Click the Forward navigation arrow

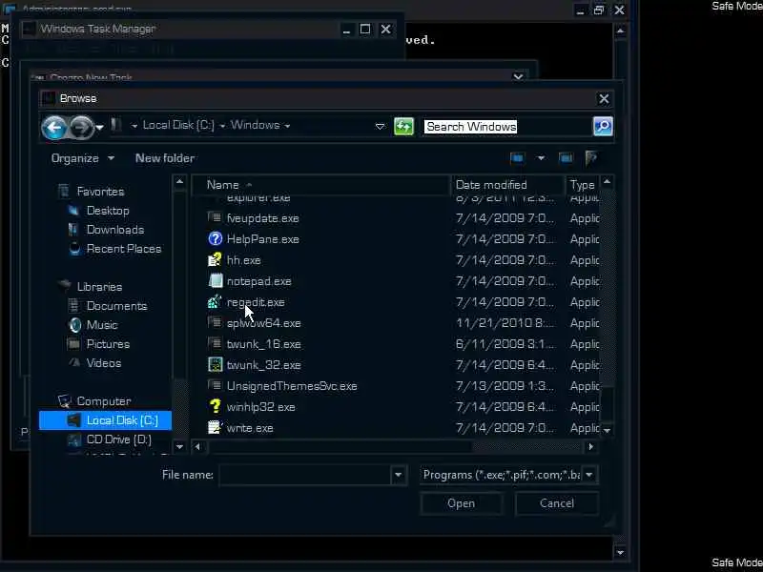click(x=81, y=128)
